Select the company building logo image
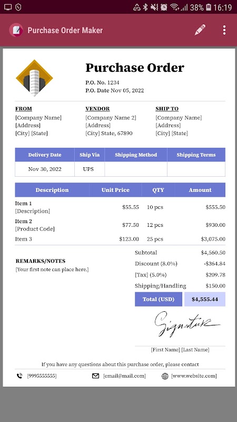 point(34,78)
